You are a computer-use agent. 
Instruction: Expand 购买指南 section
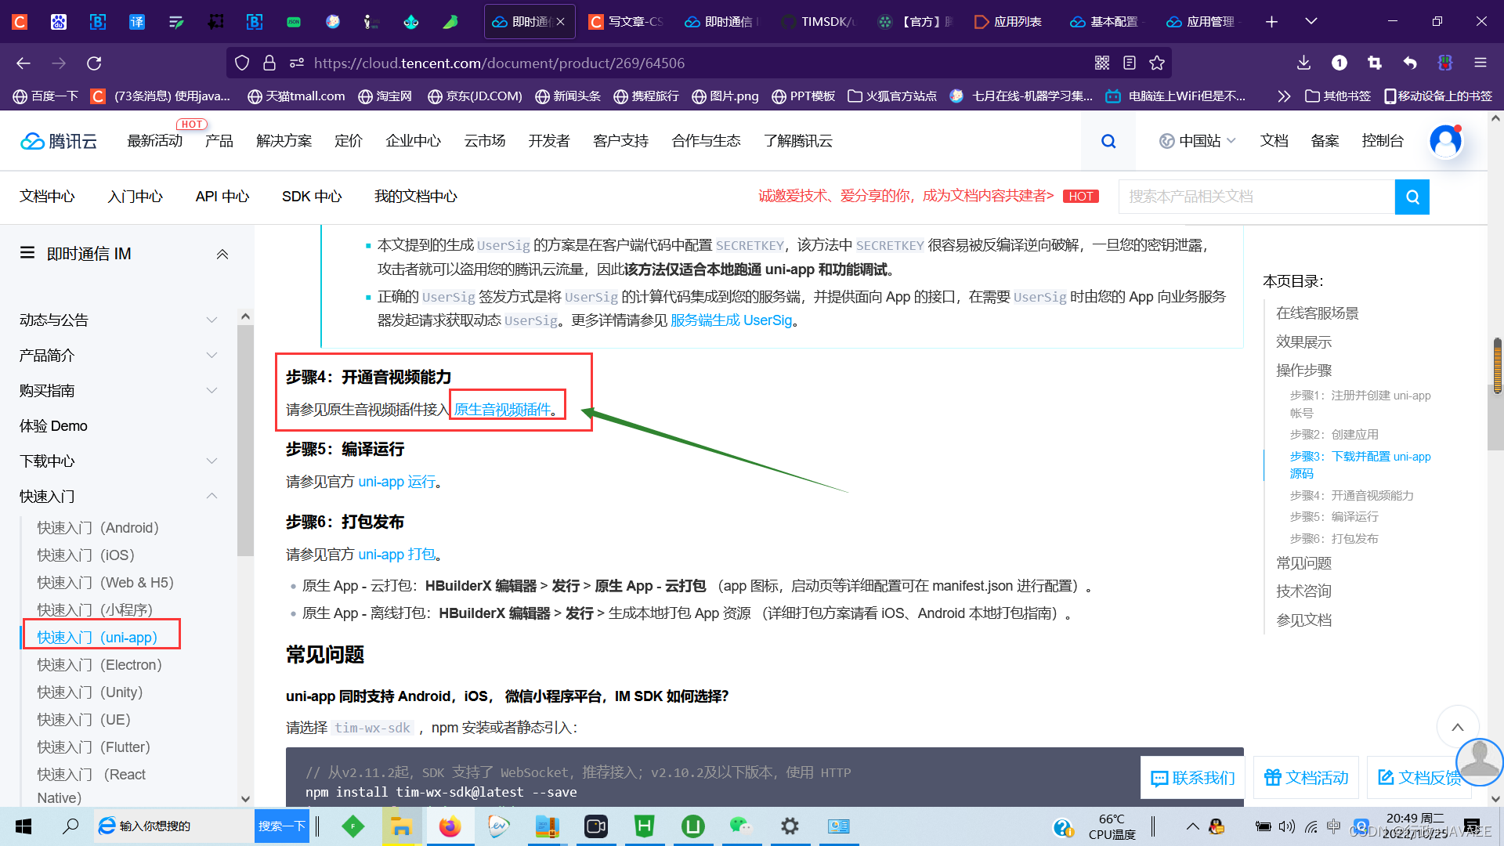click(211, 390)
